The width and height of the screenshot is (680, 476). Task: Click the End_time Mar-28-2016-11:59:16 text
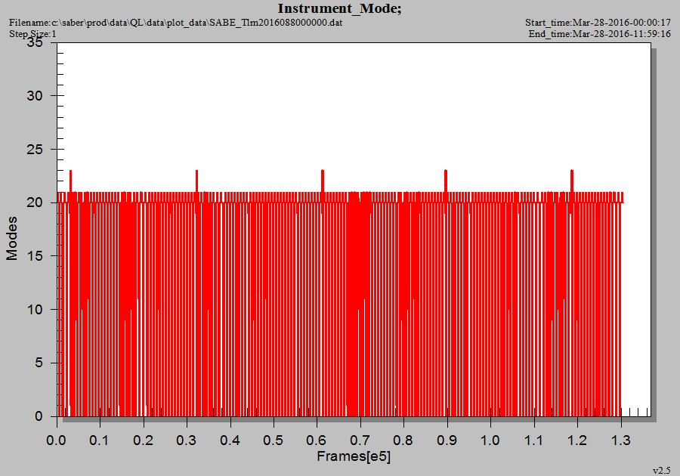click(x=600, y=34)
